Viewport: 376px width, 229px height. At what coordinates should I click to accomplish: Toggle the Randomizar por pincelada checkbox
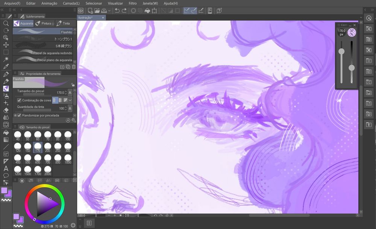[x=20, y=115]
